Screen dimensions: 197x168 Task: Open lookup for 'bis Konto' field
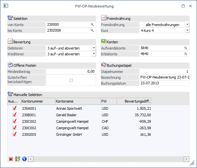[92, 30]
